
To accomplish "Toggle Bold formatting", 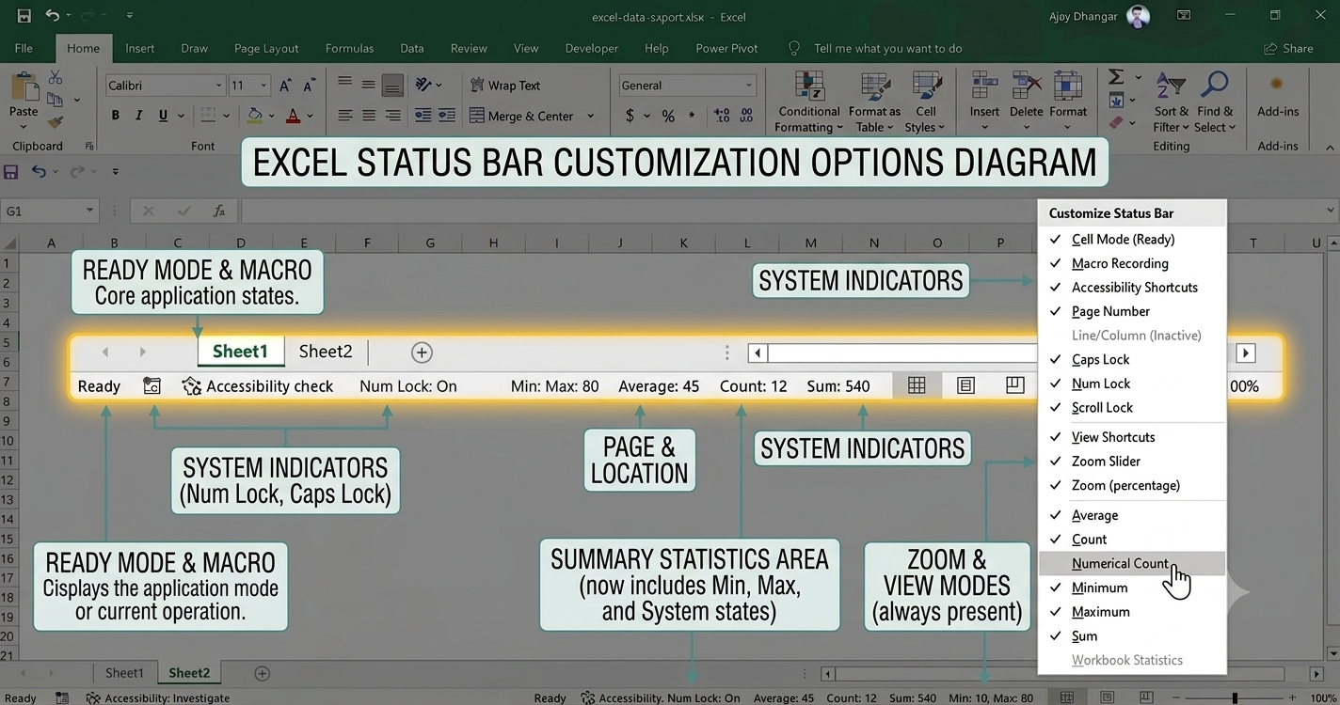I will pos(116,116).
